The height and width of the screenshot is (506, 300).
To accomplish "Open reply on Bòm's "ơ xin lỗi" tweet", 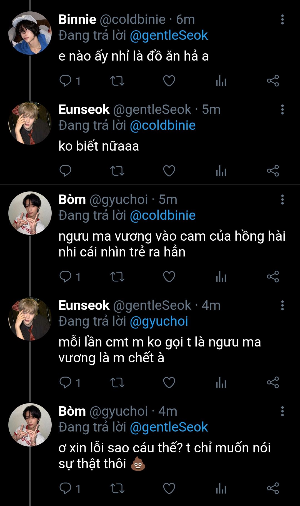I will [x=66, y=488].
